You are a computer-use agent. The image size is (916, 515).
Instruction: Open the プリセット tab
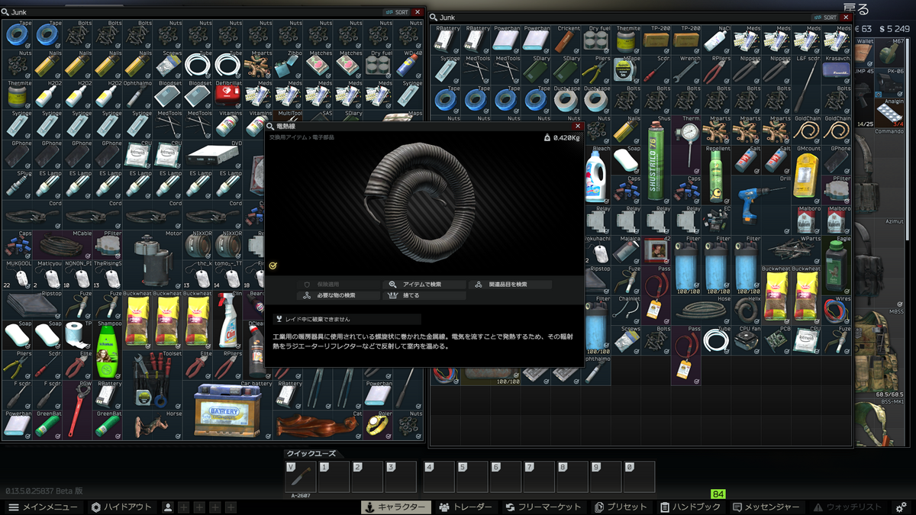click(621, 507)
